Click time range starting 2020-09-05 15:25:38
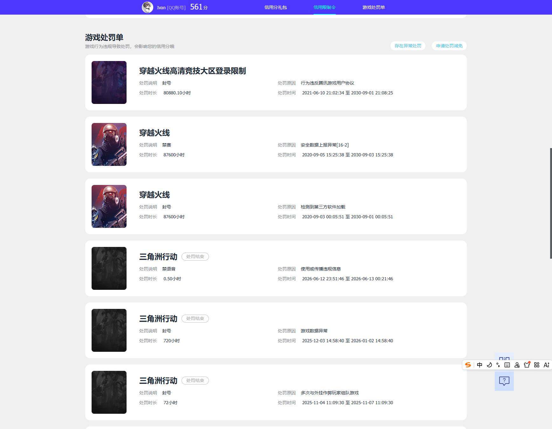Viewport: 552px width, 429px height. (x=348, y=155)
